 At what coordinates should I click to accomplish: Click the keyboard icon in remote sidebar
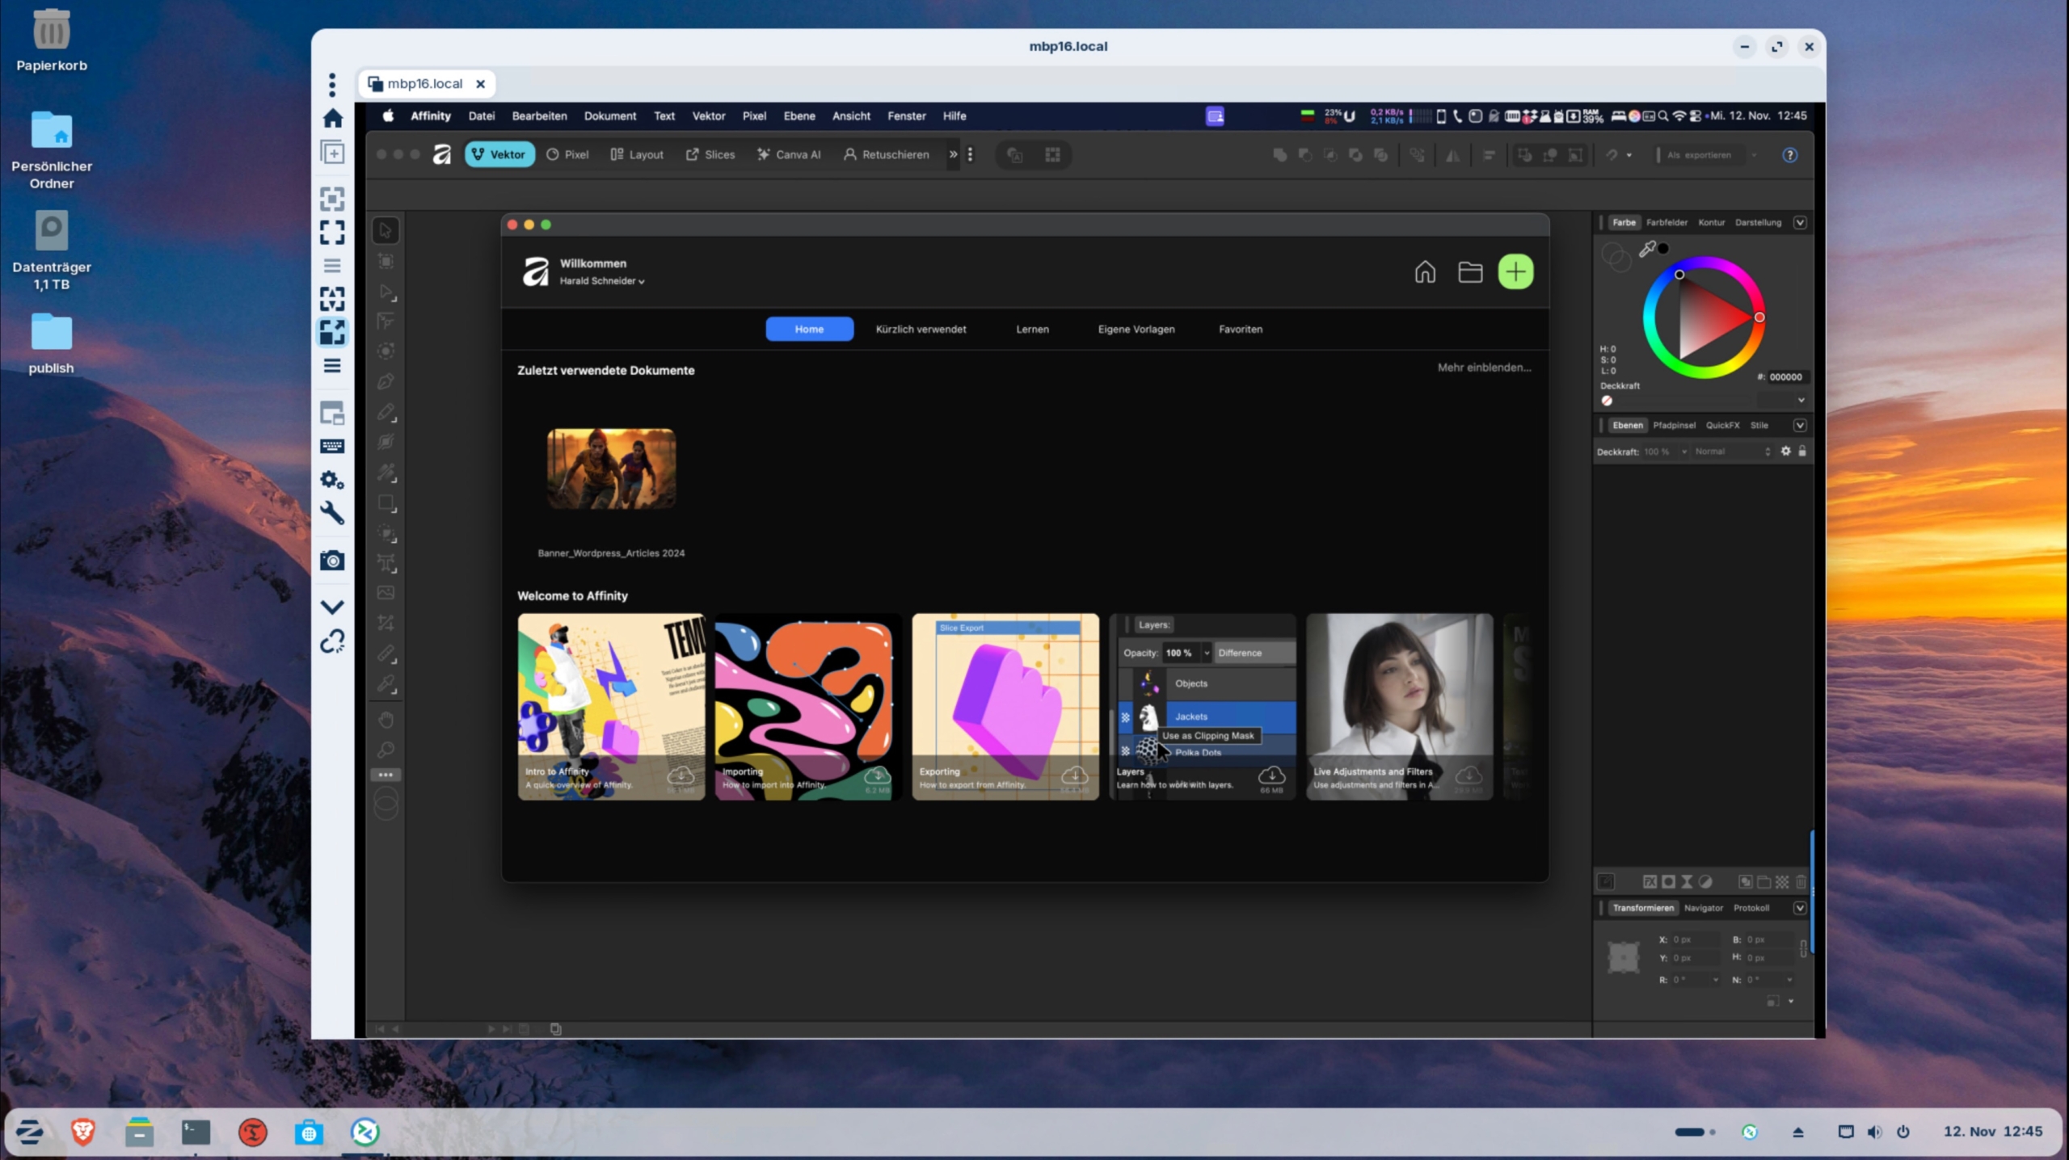point(332,447)
